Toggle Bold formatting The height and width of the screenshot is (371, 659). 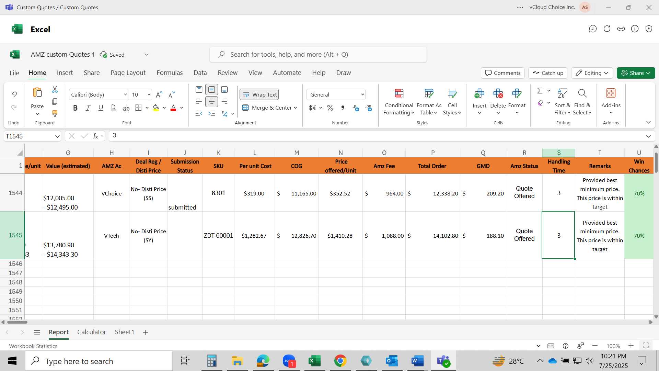pos(75,108)
